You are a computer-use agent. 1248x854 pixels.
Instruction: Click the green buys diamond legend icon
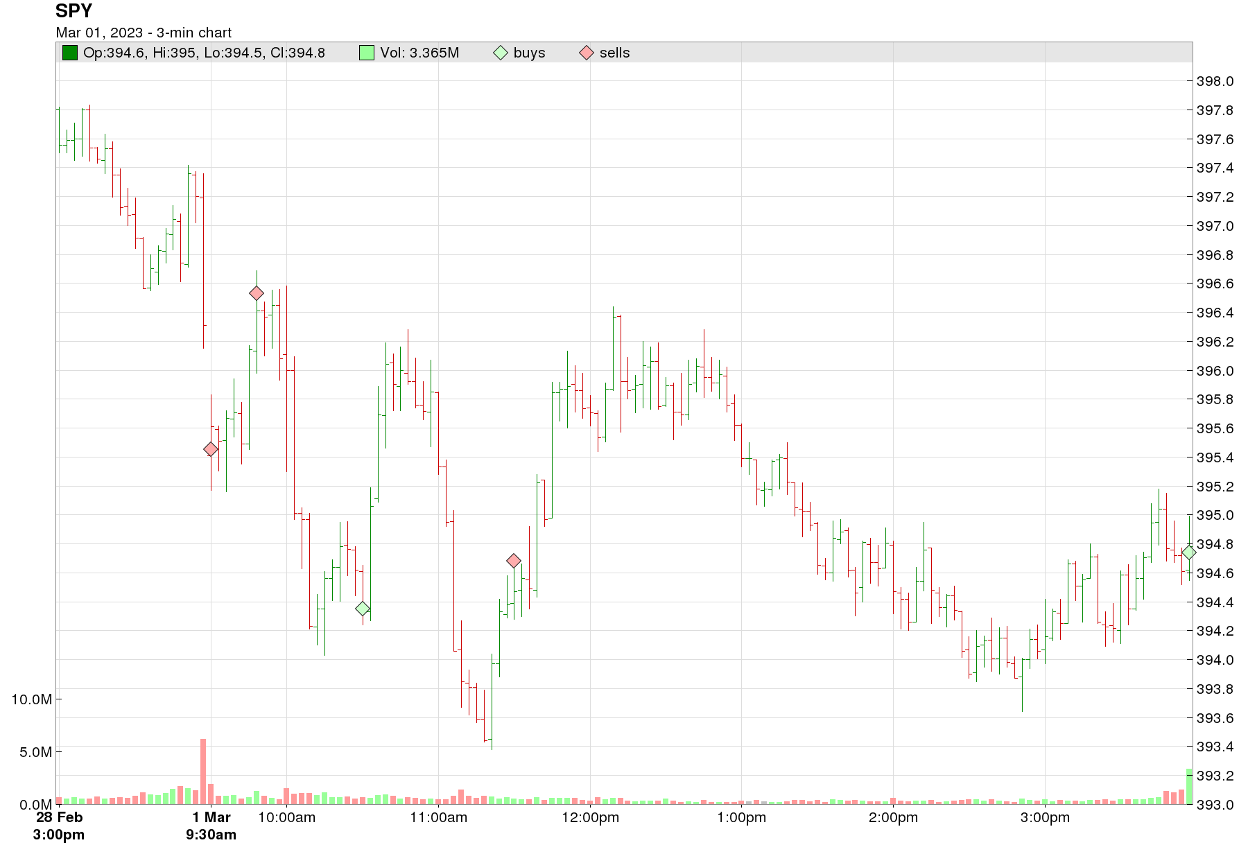pos(501,53)
